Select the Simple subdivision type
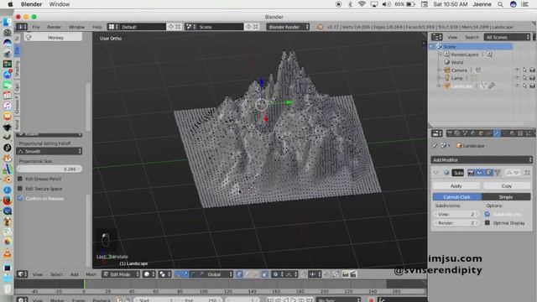Viewport: 537px width, 302px height. 506,197
